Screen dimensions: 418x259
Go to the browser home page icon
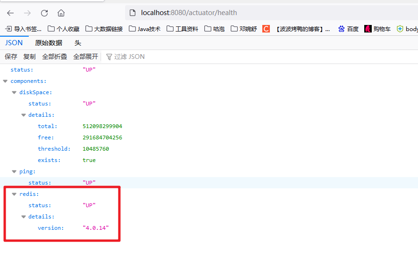pyautogui.click(x=61, y=13)
